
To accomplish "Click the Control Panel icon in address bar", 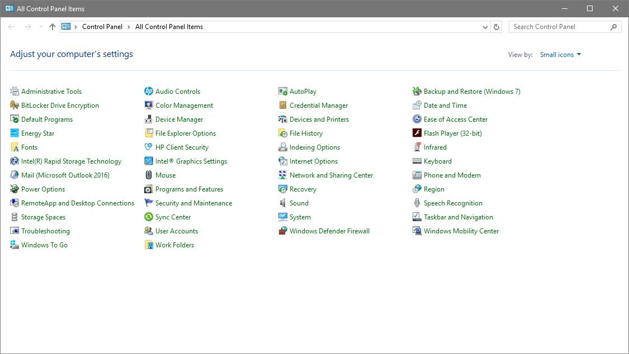I will coord(66,26).
